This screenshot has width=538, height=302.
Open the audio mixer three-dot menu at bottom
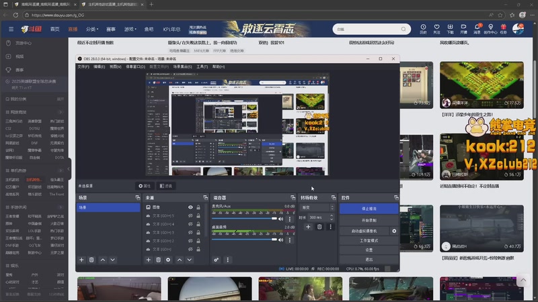pyautogui.click(x=227, y=260)
